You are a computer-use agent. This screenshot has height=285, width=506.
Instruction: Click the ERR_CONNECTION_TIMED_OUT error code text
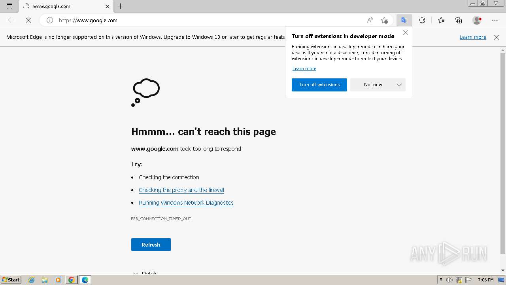161,218
